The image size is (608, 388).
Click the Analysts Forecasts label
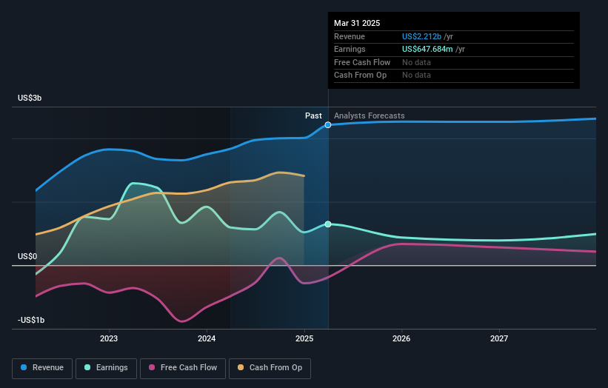pyautogui.click(x=369, y=116)
